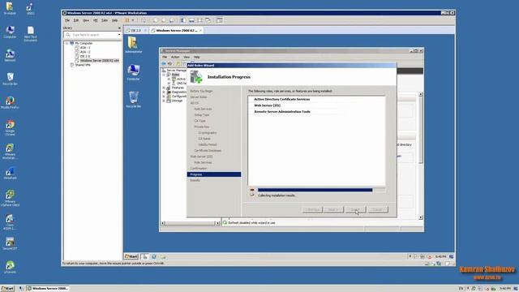Click the thumbnail bar view icon in VMware toolbar

coord(191,20)
